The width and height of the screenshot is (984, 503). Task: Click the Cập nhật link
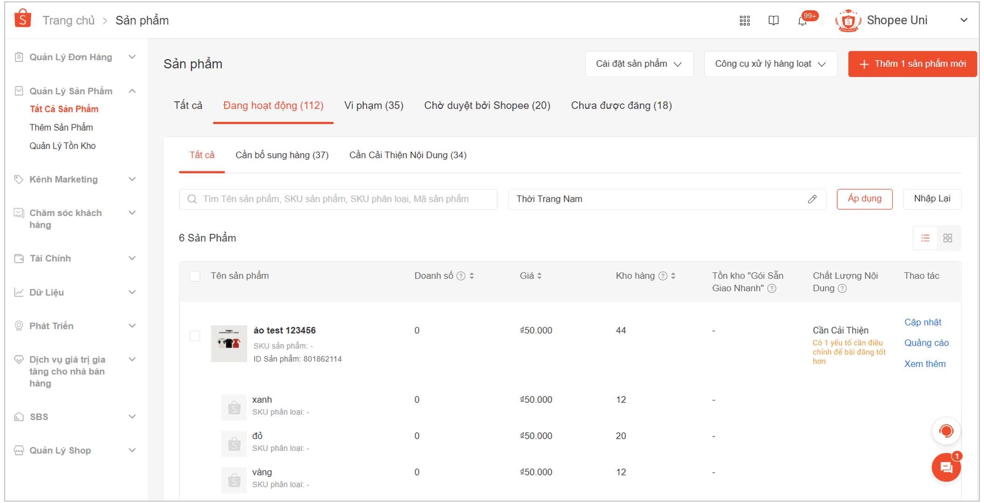pos(922,322)
